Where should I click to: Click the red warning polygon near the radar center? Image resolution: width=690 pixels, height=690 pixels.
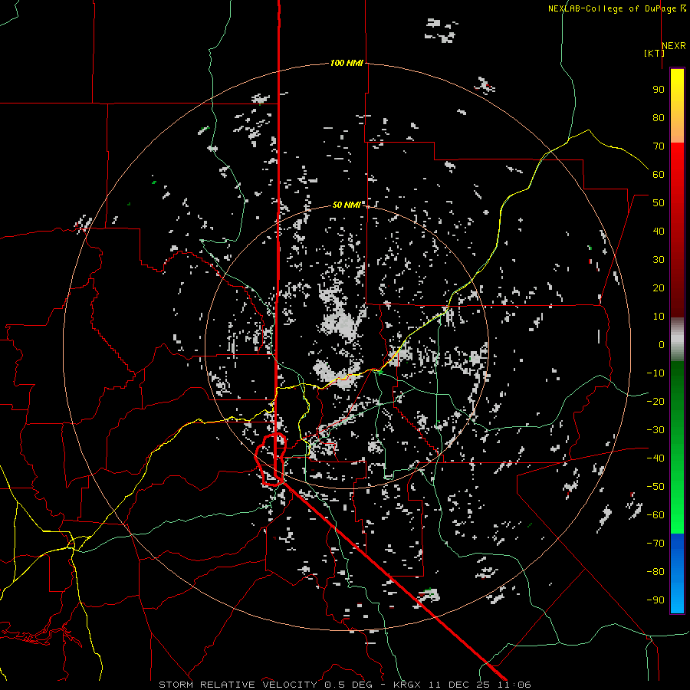(x=271, y=459)
